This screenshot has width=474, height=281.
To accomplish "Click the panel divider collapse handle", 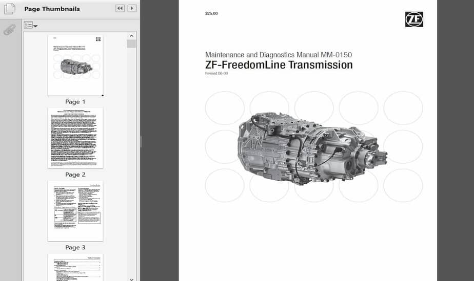I will 141,141.
